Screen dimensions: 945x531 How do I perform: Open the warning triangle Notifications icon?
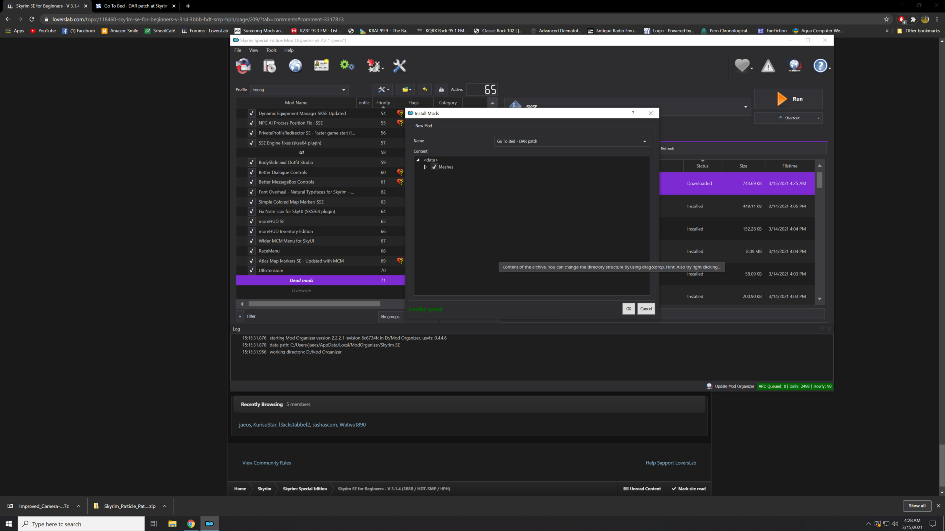click(x=768, y=66)
